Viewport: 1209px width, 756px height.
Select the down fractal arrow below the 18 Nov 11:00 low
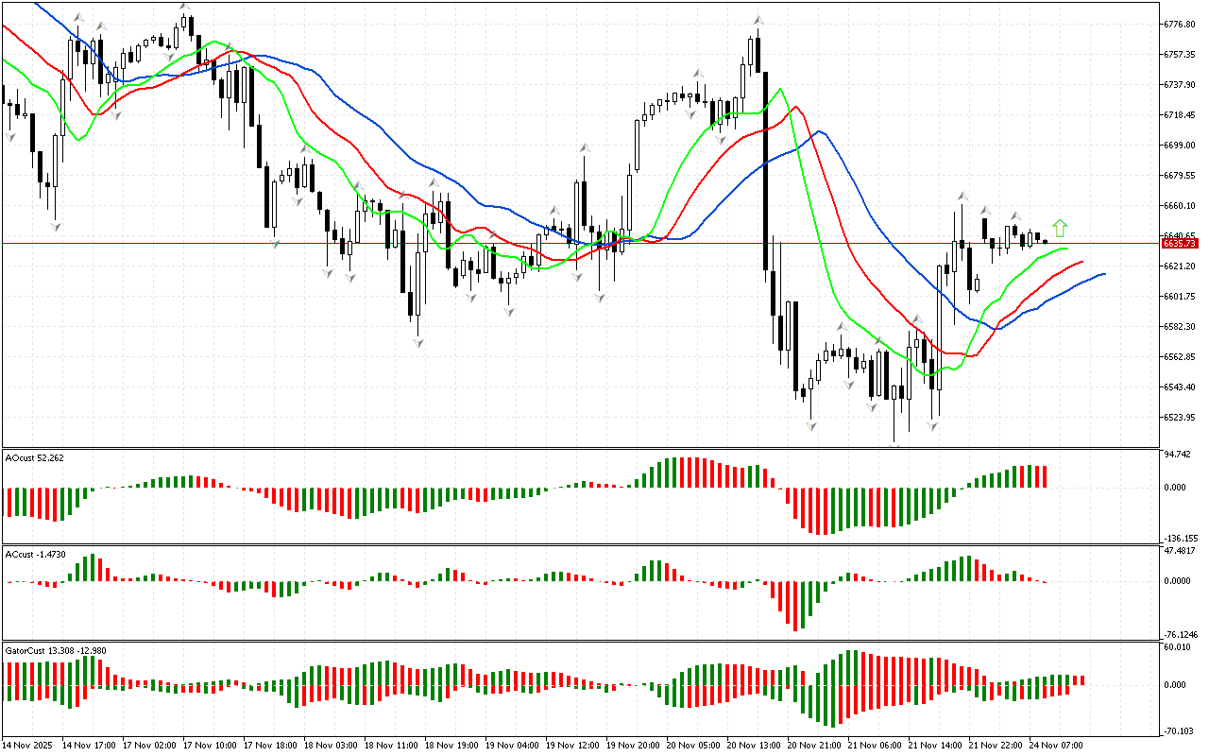point(417,342)
